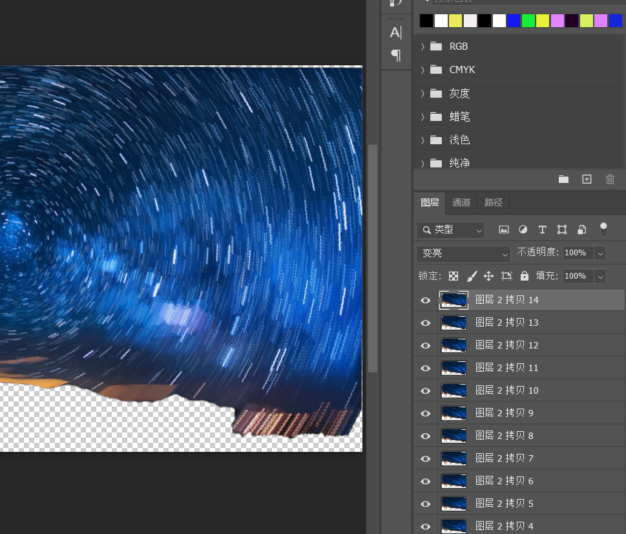Image resolution: width=626 pixels, height=534 pixels.
Task: Click the delete swatch trash icon
Action: tap(610, 179)
